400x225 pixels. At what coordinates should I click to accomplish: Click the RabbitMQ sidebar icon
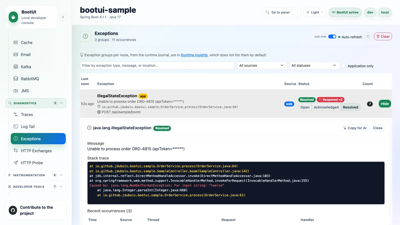tap(16, 78)
